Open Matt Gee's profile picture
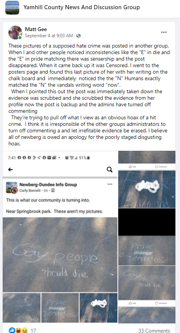 [x=15, y=33]
